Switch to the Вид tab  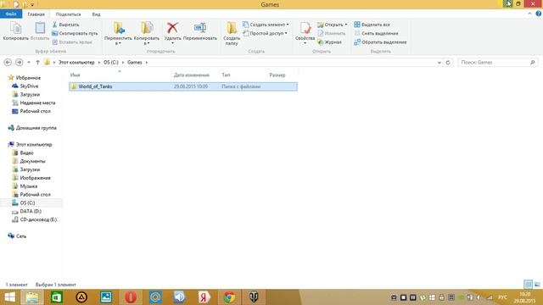tap(96, 14)
